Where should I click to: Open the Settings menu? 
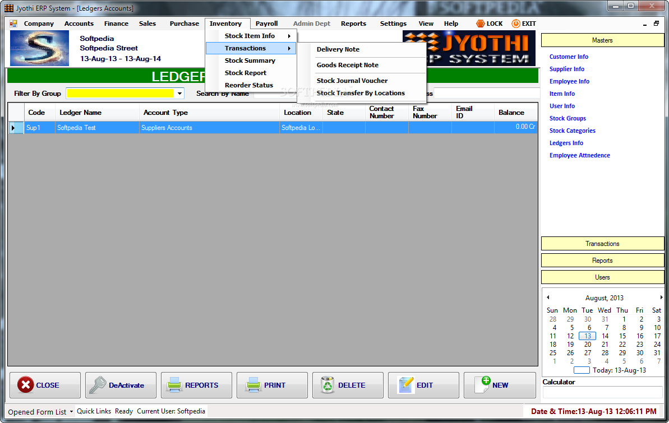point(393,24)
